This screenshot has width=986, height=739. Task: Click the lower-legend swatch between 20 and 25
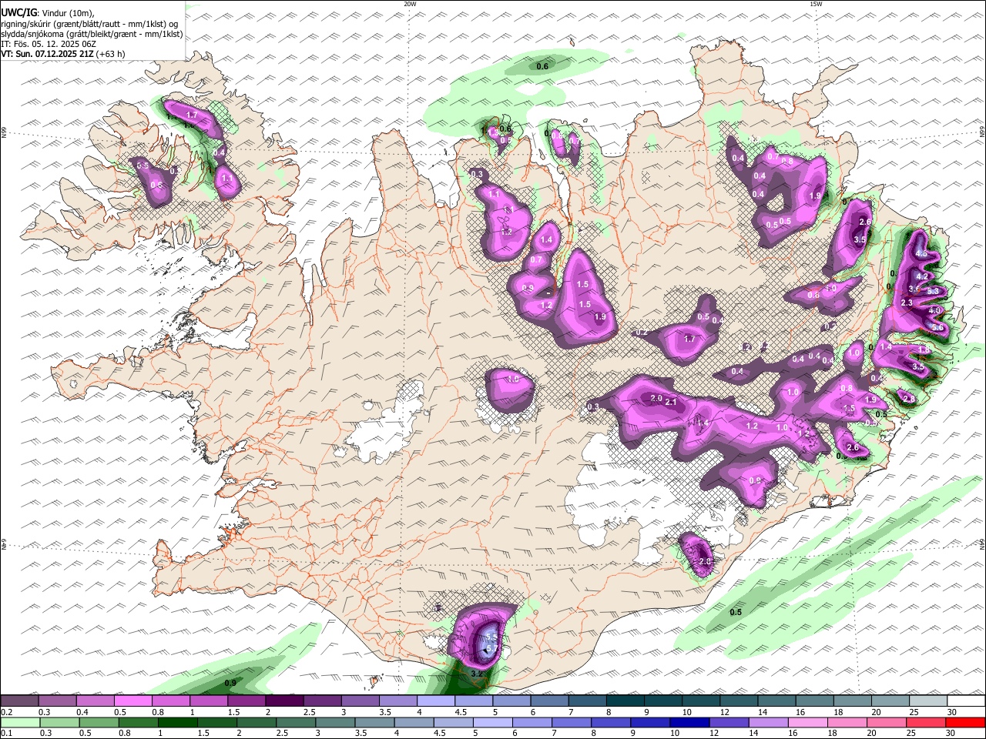(x=887, y=723)
